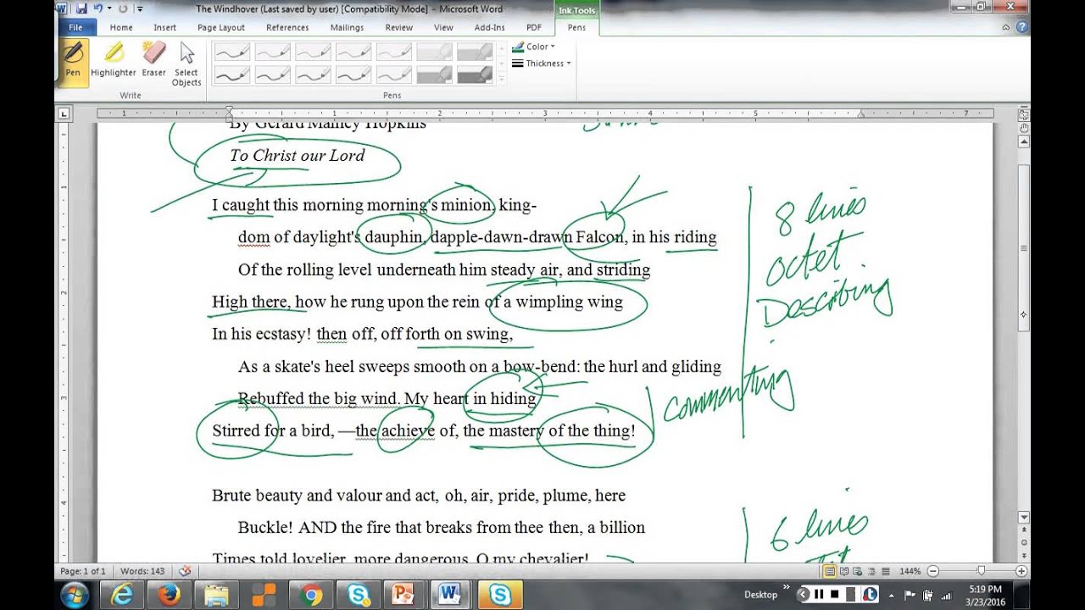Open Windows Explorer folder on taskbar
1085x610 pixels.
[217, 595]
